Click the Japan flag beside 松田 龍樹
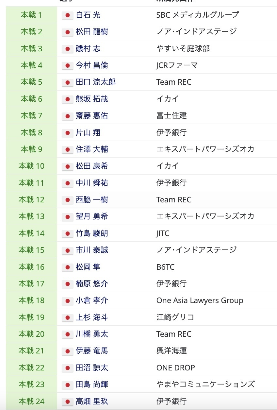The width and height of the screenshot is (277, 410). click(x=67, y=32)
